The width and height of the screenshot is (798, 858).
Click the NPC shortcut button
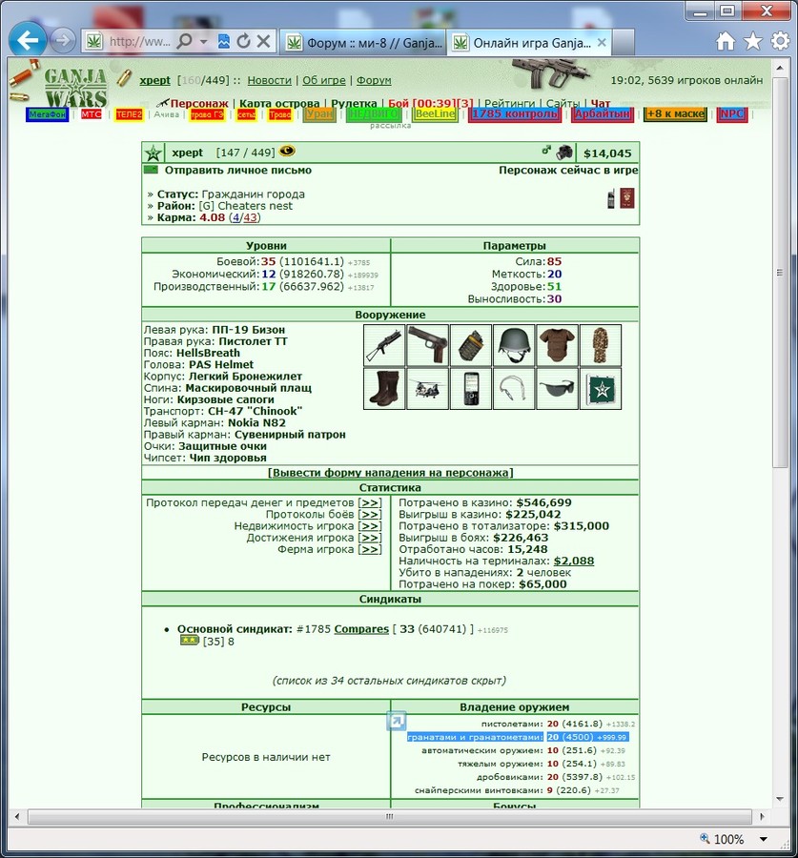click(x=732, y=113)
